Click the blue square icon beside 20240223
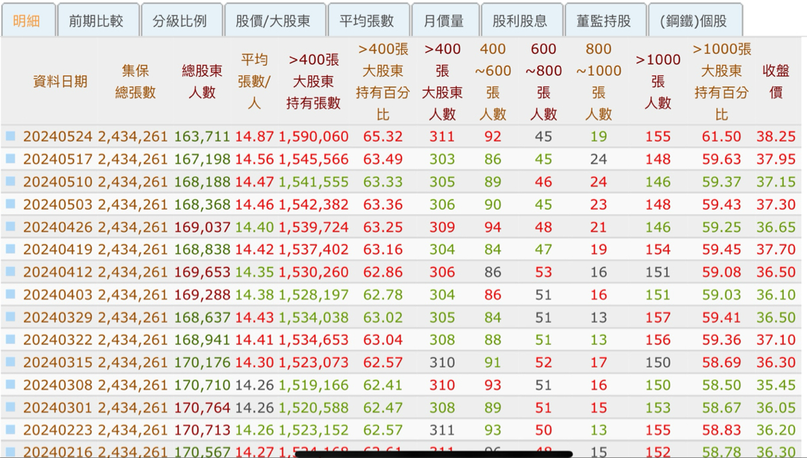This screenshot has height=458, width=807. coord(11,429)
